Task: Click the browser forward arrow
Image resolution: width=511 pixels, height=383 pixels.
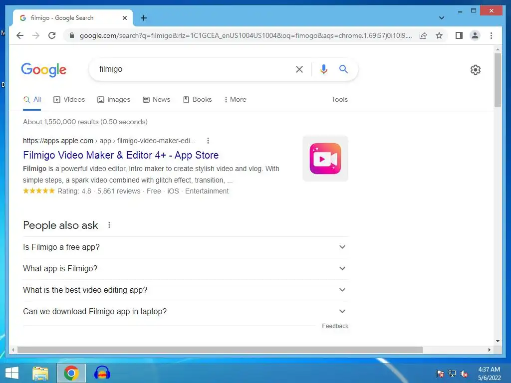Action: pyautogui.click(x=36, y=35)
